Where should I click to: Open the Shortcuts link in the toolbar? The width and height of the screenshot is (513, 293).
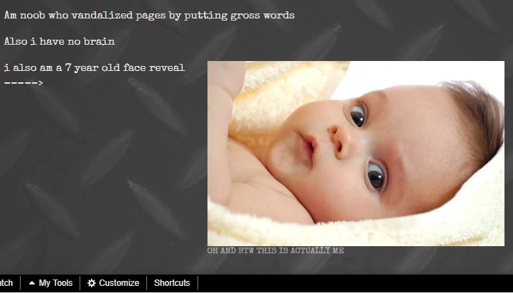172,283
